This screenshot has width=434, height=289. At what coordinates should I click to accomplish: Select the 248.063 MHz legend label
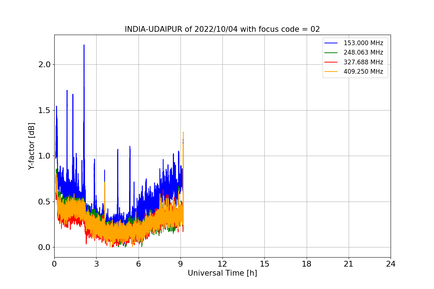coord(363,52)
